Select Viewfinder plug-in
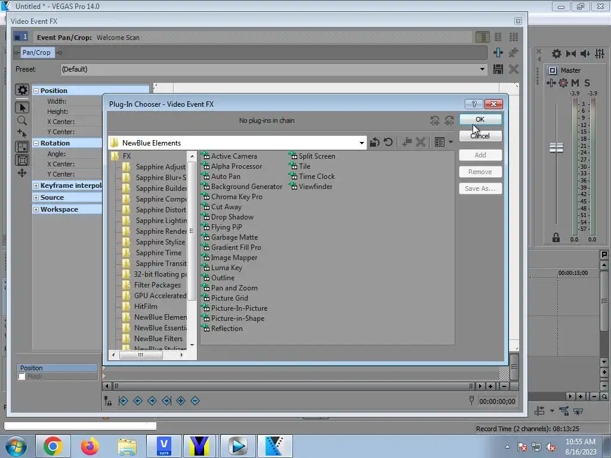Image resolution: width=611 pixels, height=458 pixels. click(x=310, y=187)
